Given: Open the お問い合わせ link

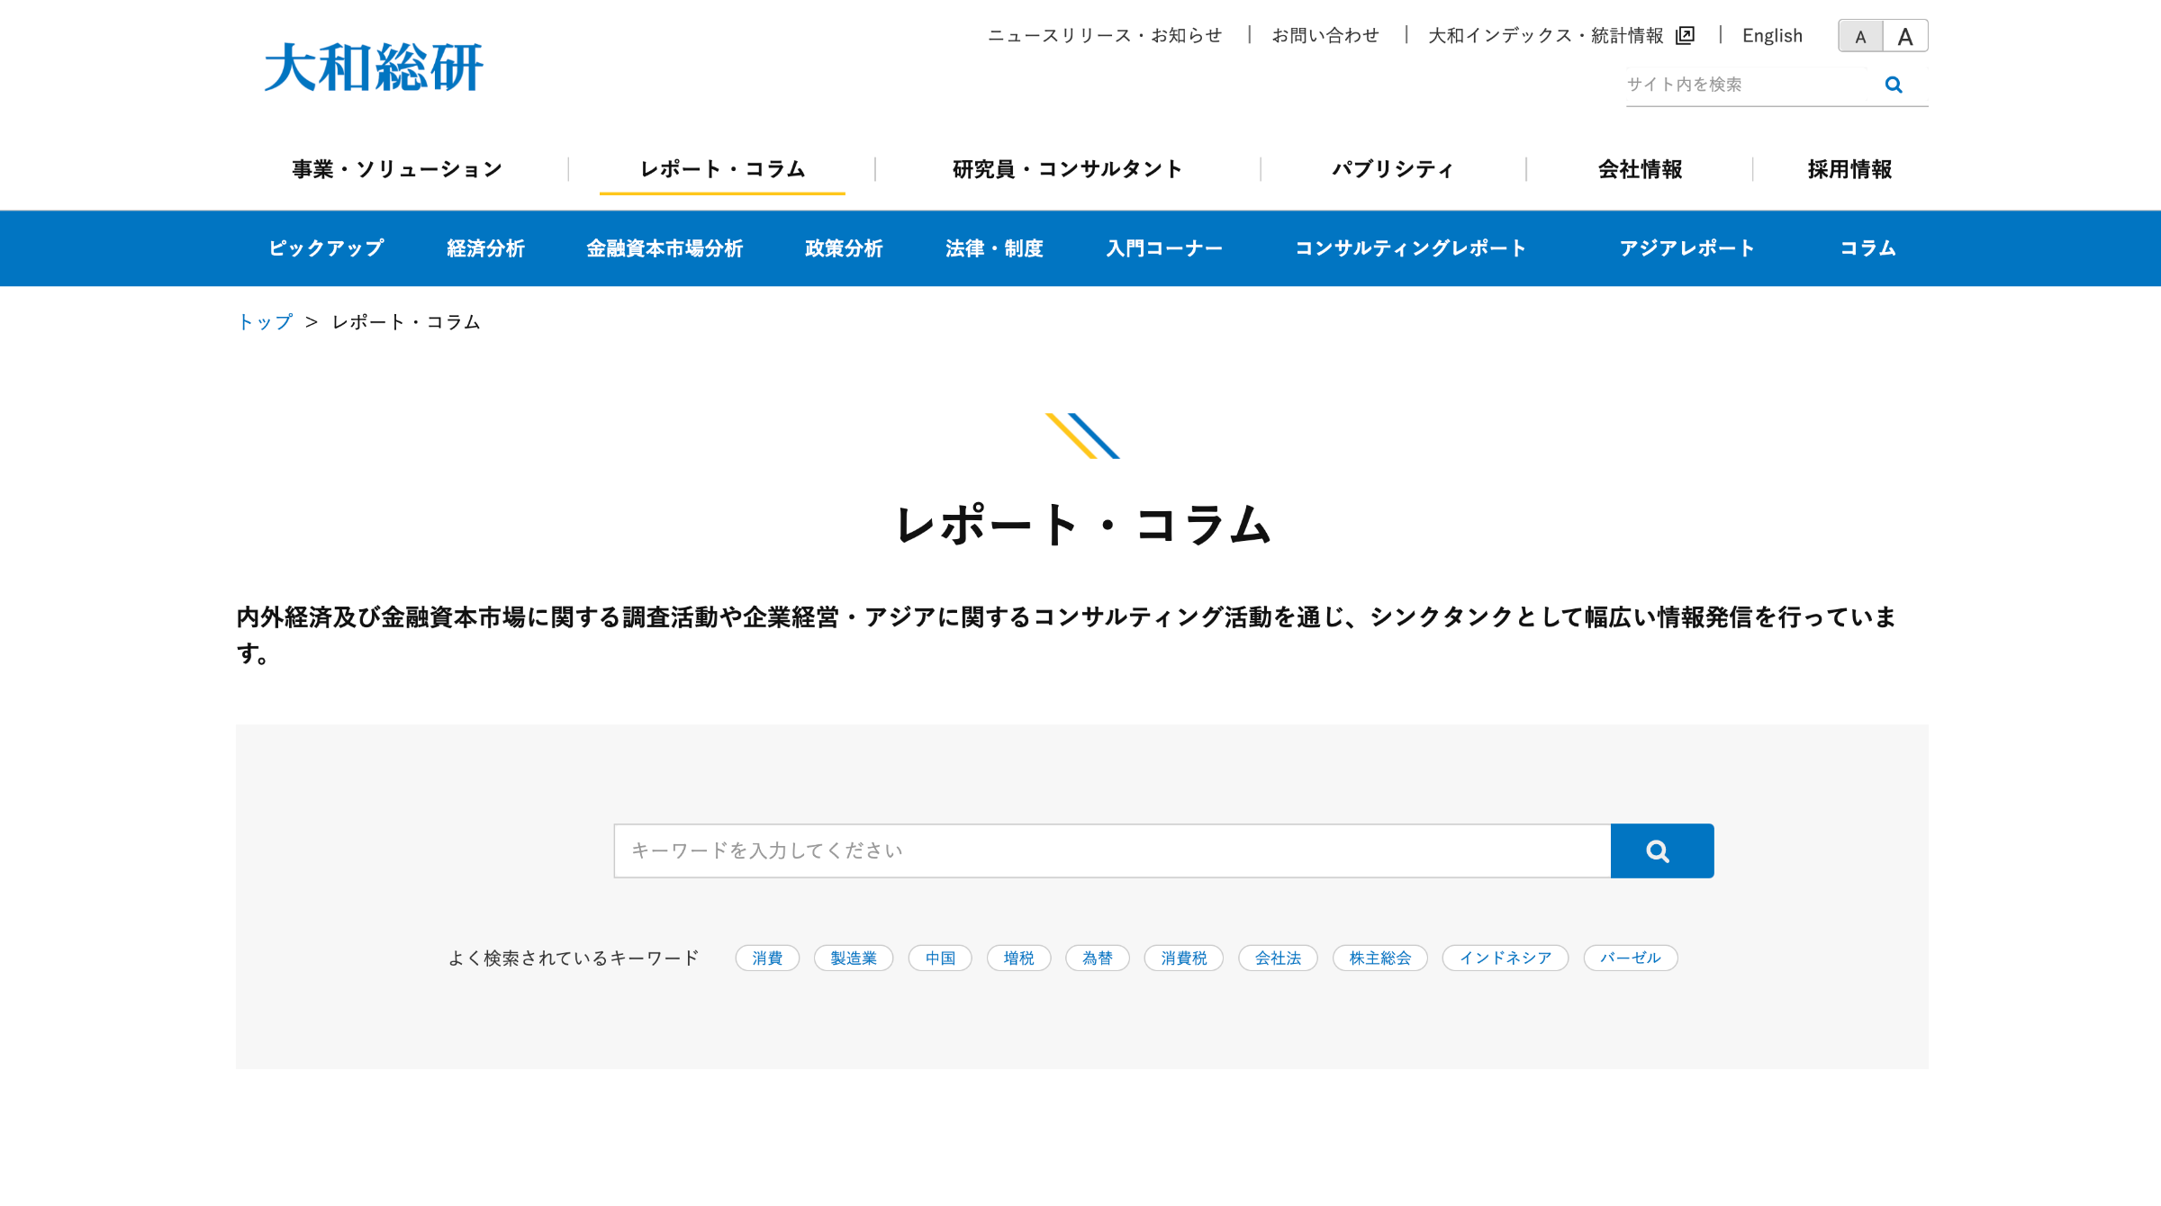Looking at the screenshot, I should (1325, 35).
